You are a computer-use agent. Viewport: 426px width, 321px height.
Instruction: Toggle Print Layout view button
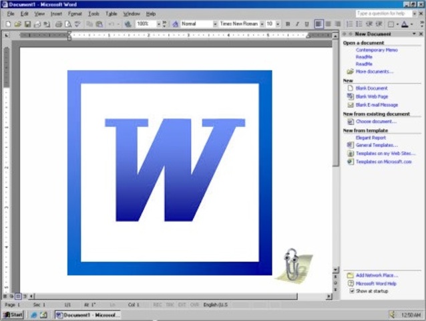18,296
